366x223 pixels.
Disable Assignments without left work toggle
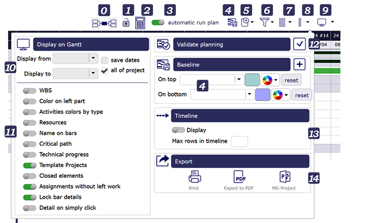click(29, 186)
